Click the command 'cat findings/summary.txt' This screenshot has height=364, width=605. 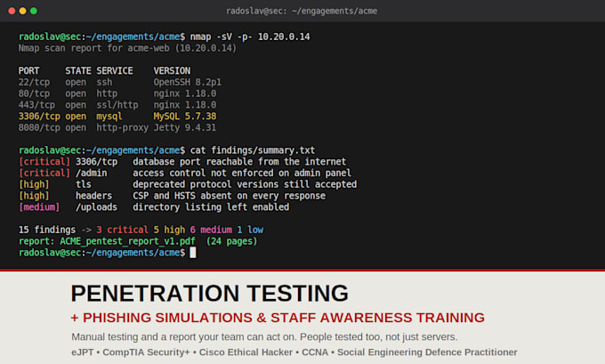pyautogui.click(x=253, y=150)
